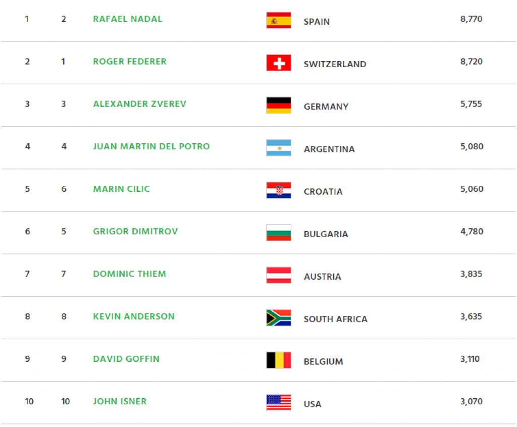Click the Spain flag icon
Image resolution: width=517 pixels, height=427 pixels.
(x=279, y=20)
